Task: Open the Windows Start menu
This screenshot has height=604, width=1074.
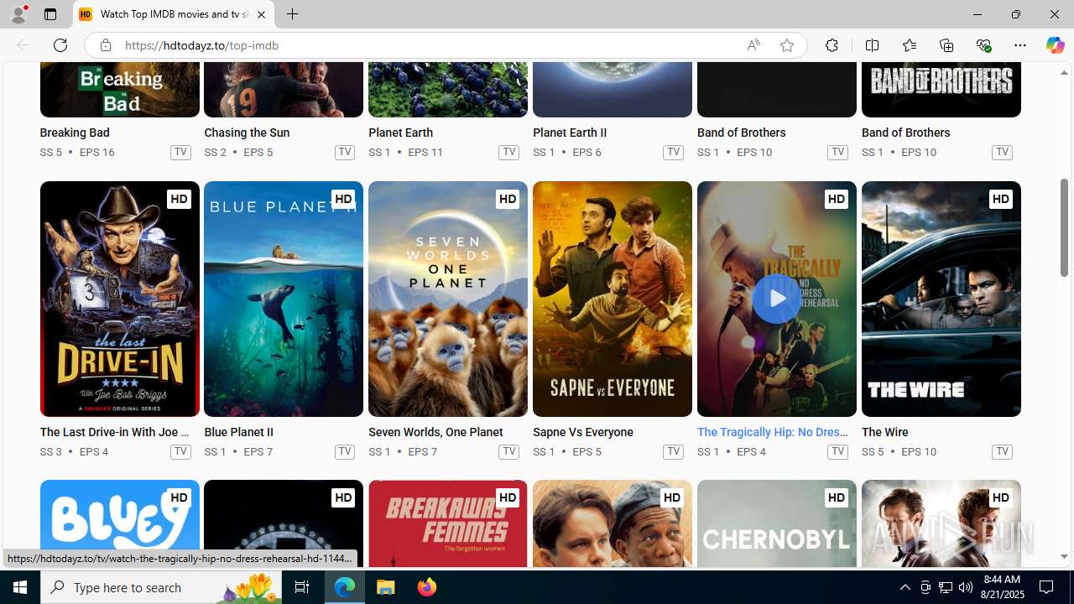Action: 20,587
